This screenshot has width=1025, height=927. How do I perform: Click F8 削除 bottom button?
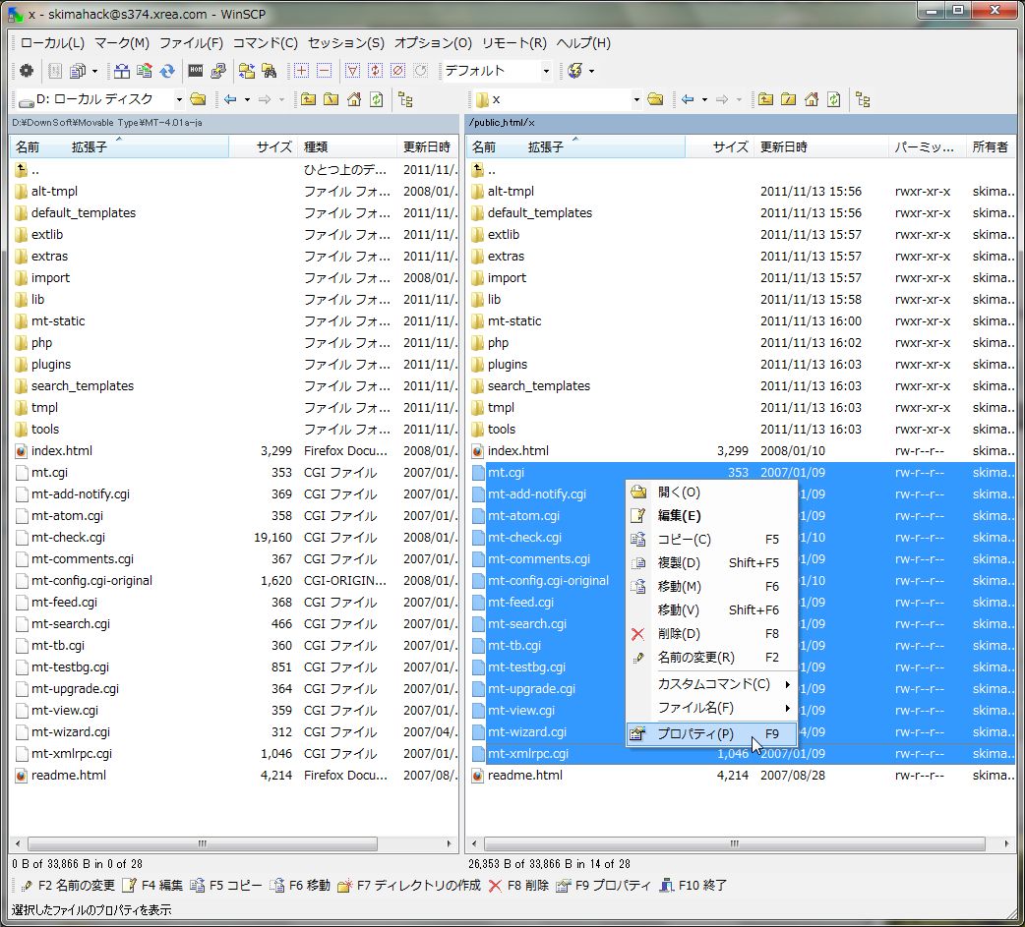point(519,885)
